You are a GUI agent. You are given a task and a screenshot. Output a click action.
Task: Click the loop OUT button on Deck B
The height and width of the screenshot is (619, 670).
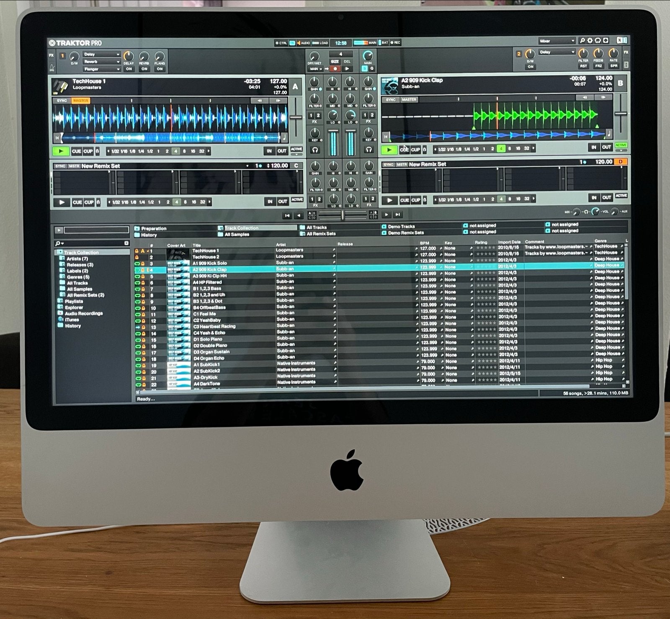pos(606,148)
